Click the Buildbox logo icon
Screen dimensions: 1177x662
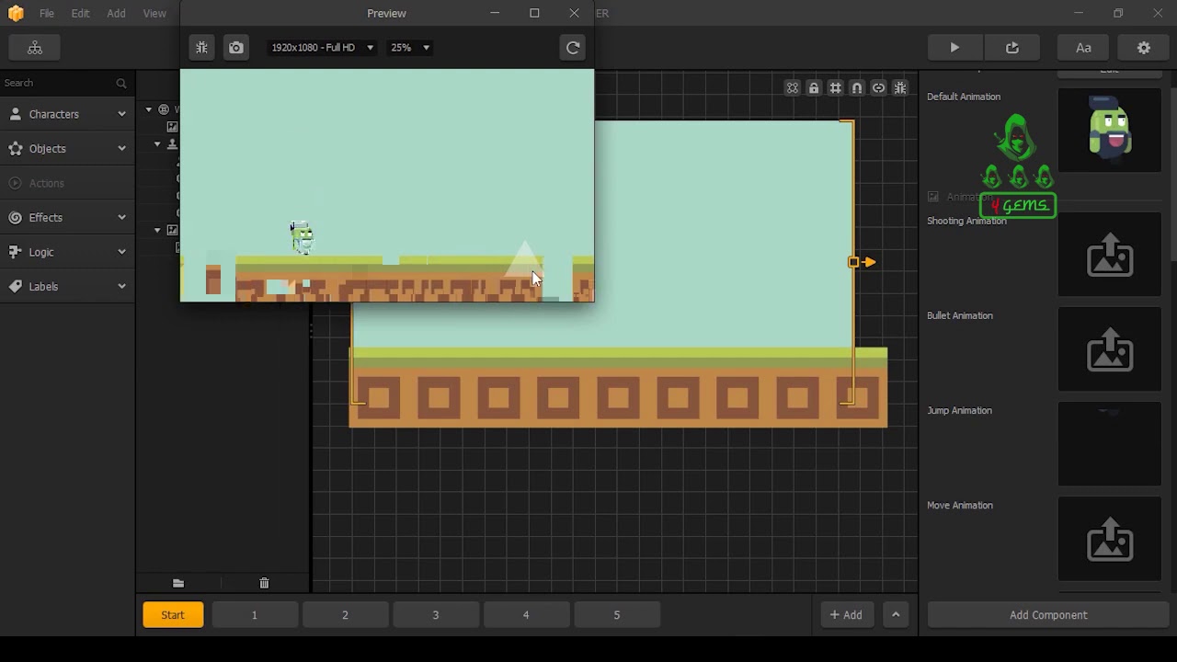16,13
